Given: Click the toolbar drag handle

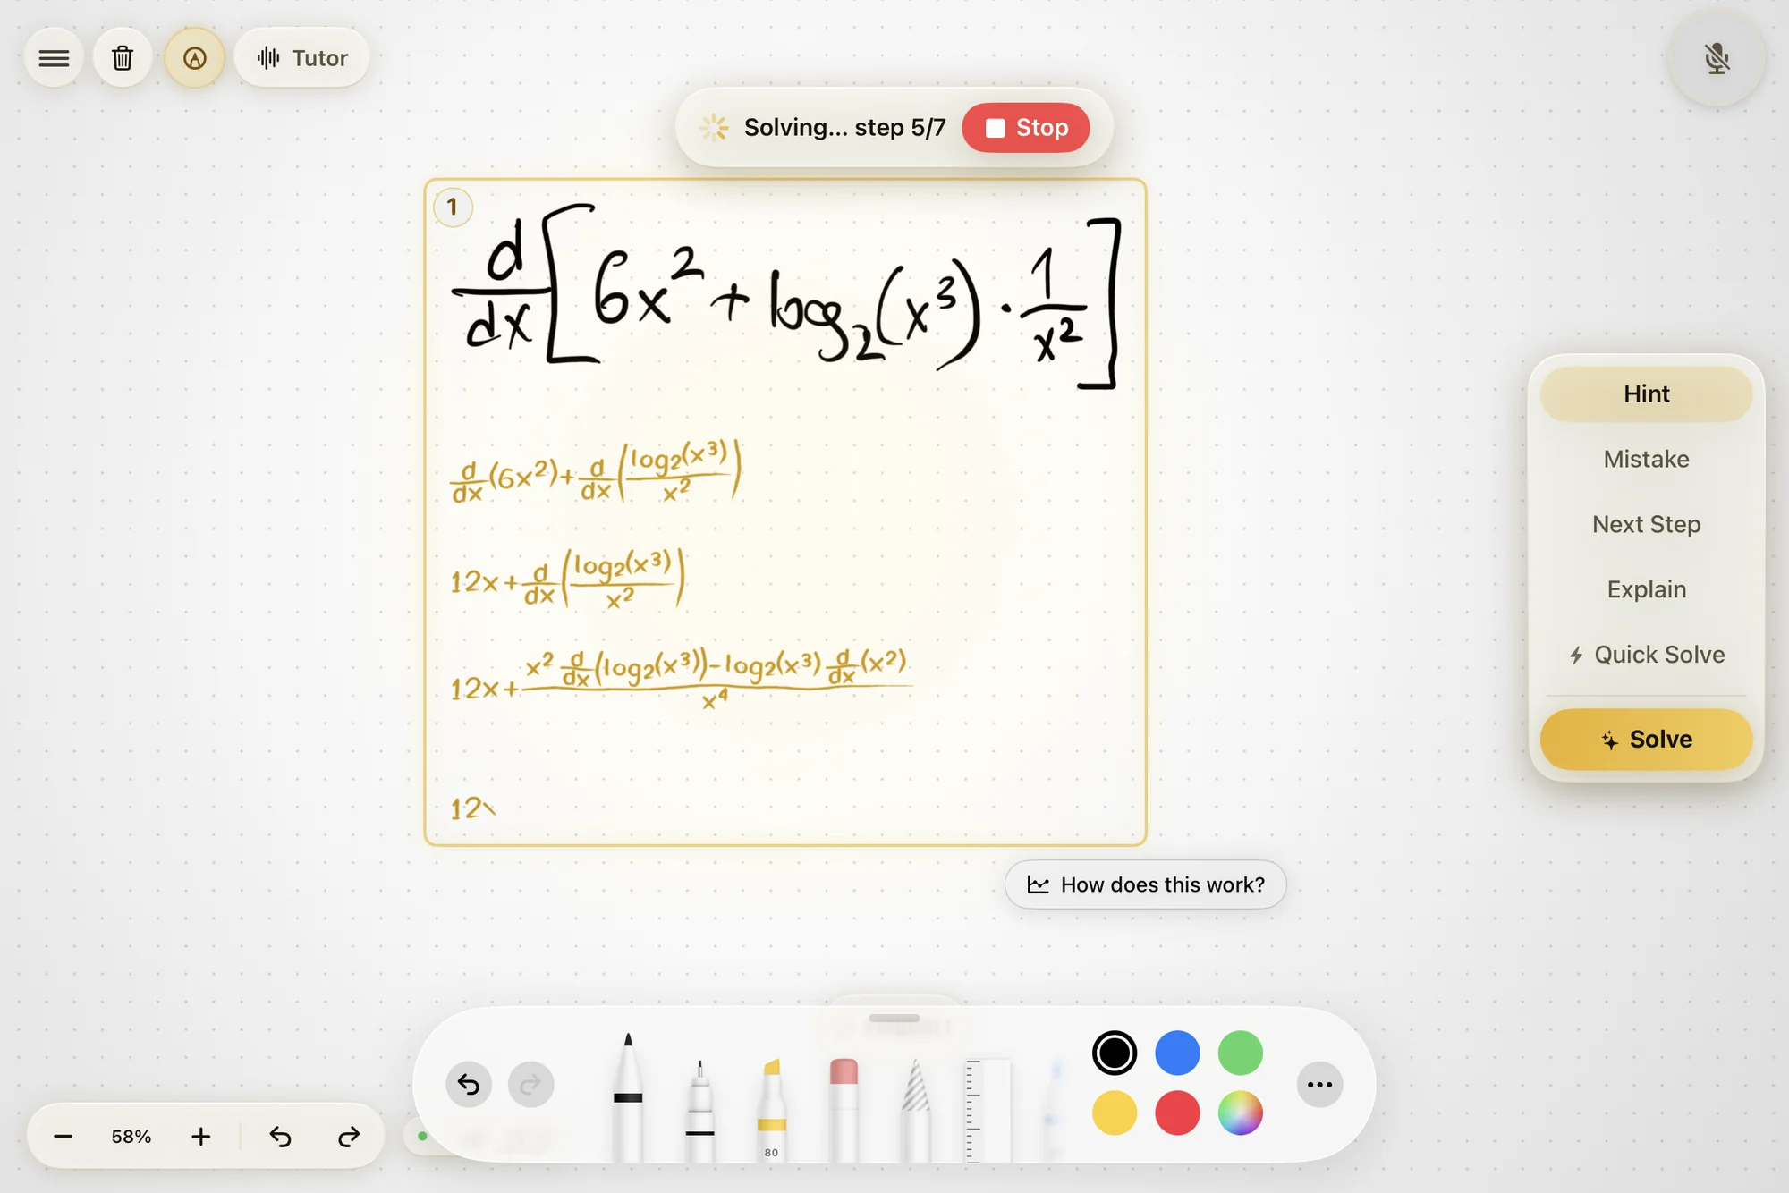Looking at the screenshot, I should point(894,1018).
